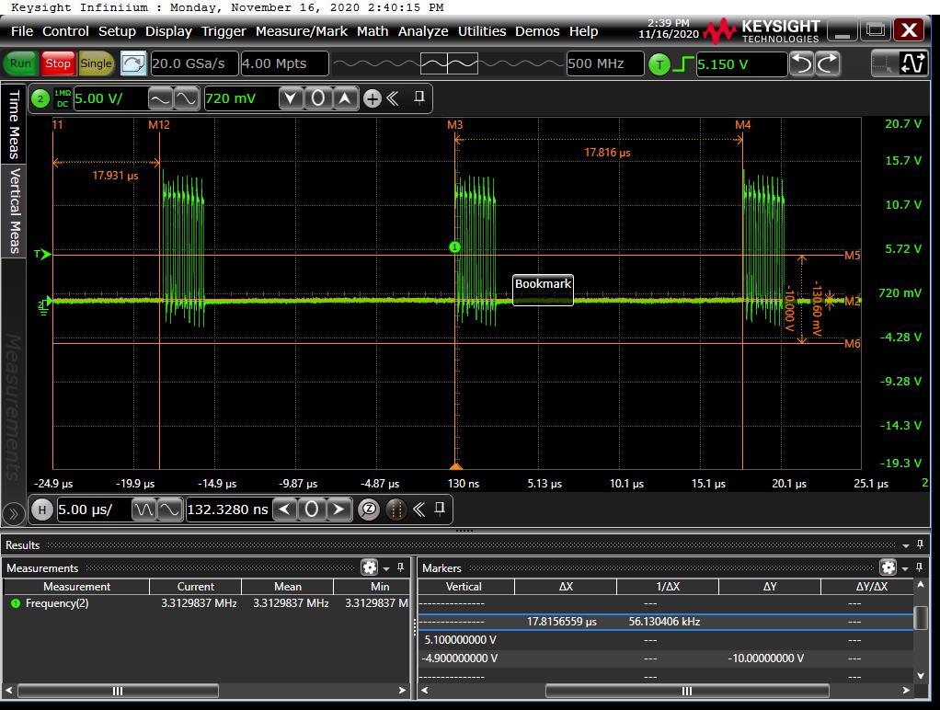Click the narrower horizontal scale waveform icon
Screen dimensions: 940x710
[169, 510]
